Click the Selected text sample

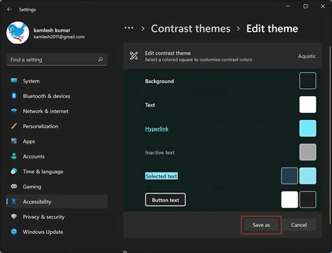click(161, 176)
